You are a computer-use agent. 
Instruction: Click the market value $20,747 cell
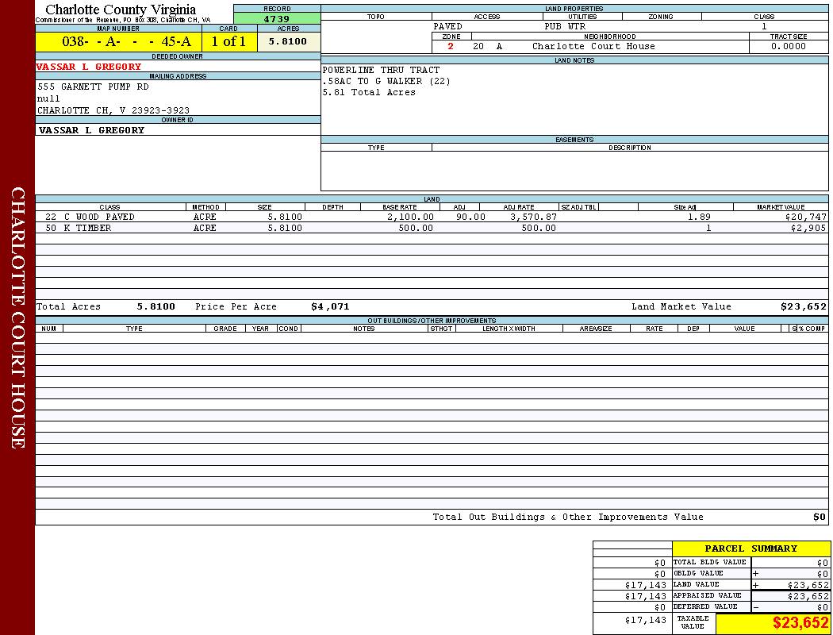[x=805, y=217]
